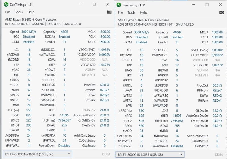Open the Tools menu in right window

click(131, 12)
